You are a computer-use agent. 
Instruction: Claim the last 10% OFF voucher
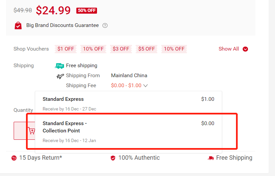(x=174, y=49)
